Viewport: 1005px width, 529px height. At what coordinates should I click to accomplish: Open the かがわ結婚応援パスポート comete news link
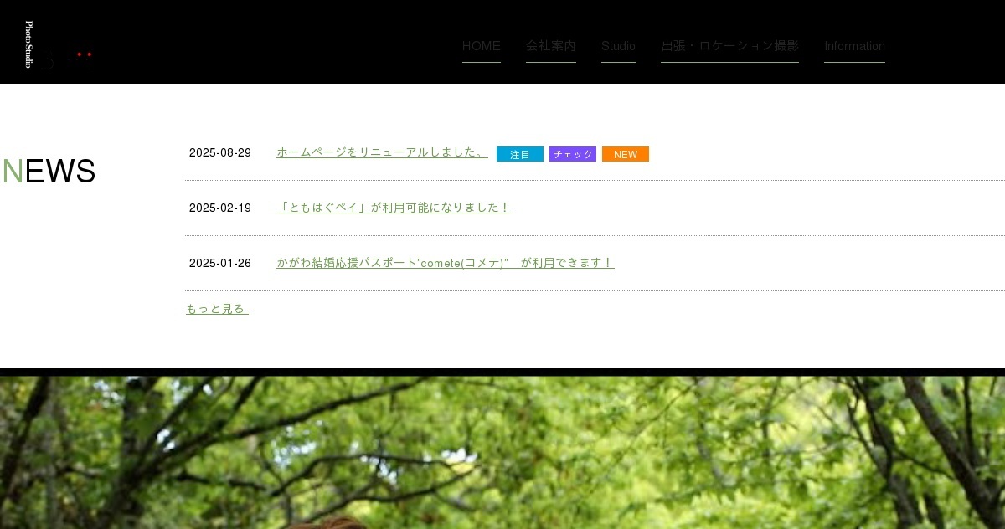446,263
